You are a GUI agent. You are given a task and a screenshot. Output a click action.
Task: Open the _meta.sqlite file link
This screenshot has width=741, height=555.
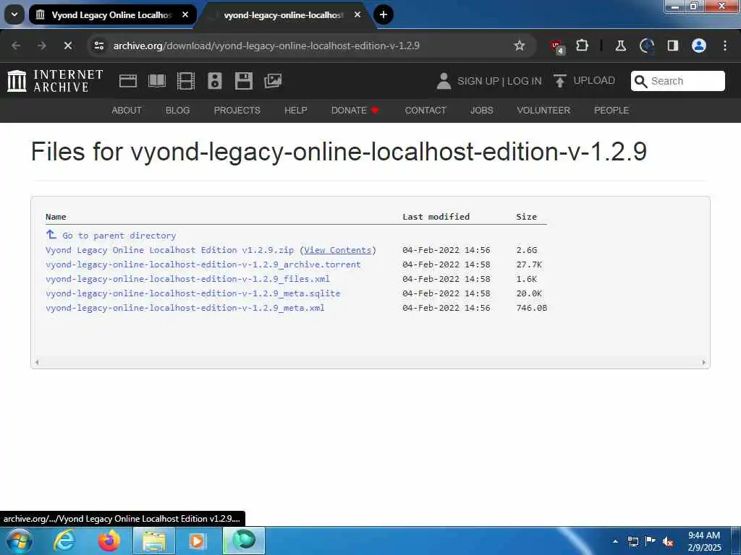click(x=192, y=293)
